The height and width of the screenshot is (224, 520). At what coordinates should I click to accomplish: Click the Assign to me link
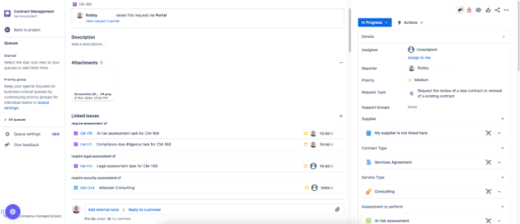[419, 57]
